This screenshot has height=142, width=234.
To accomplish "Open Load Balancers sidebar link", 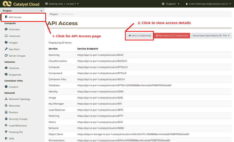I will (18, 125).
